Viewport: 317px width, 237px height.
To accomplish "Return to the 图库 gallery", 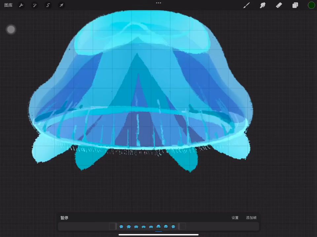I will point(8,5).
